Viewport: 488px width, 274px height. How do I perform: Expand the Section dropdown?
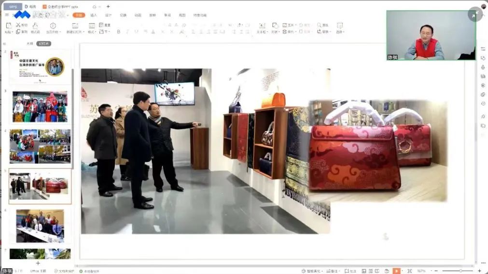tap(110, 32)
